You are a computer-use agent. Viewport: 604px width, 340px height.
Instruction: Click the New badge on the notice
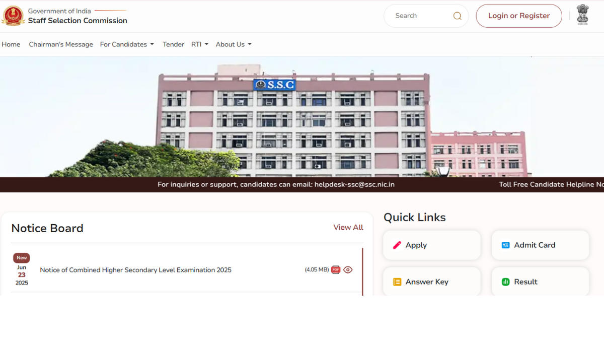pyautogui.click(x=22, y=258)
